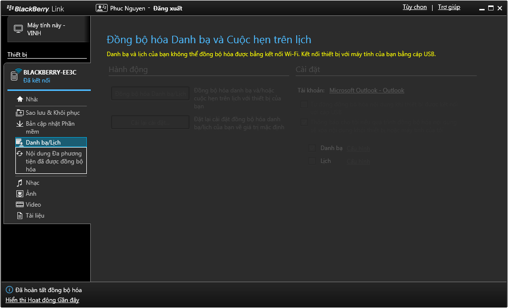Open Nội dung Đa phương tiện sidebar item
Screen dimensions: 508x308
coord(54,161)
